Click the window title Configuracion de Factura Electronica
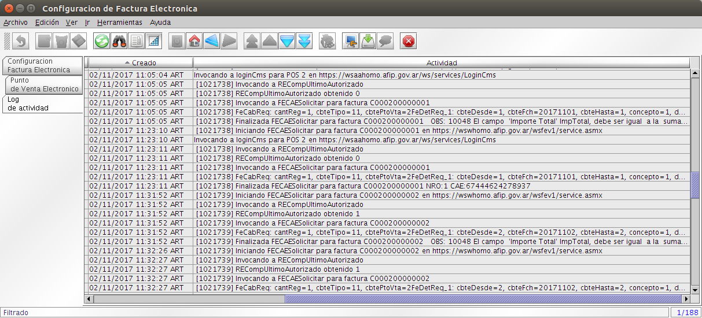The image size is (702, 318). [120, 9]
